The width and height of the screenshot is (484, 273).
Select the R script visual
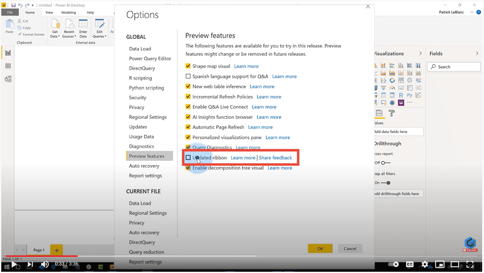coord(401,95)
